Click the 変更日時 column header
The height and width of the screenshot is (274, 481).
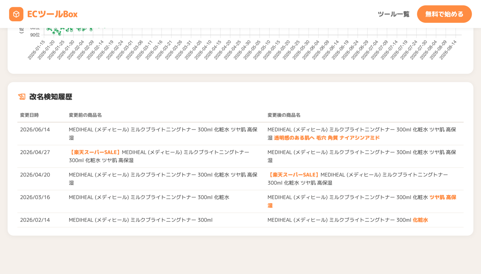pyautogui.click(x=29, y=115)
